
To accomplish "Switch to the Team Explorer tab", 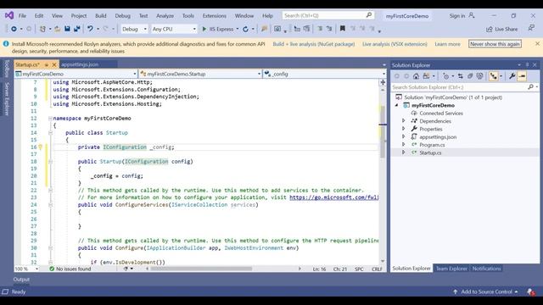I will click(451, 269).
